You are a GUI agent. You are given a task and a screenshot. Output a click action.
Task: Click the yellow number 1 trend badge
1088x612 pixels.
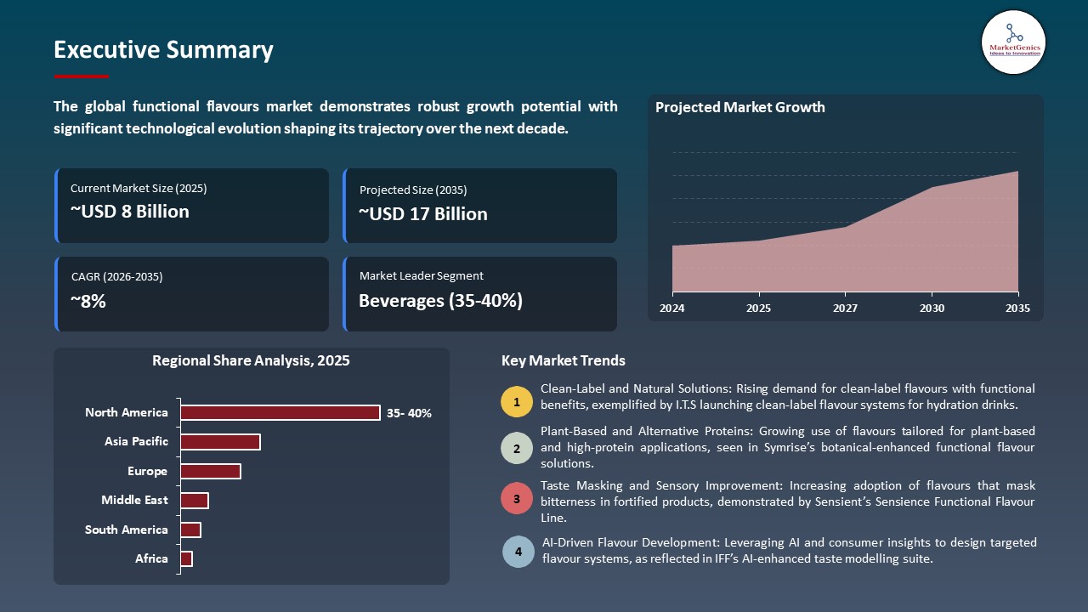tap(517, 402)
